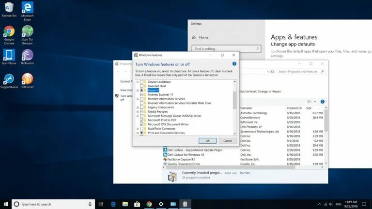Open the Settings gear on the taskbar
Viewport: 372px width, 209px height.
click(161, 204)
